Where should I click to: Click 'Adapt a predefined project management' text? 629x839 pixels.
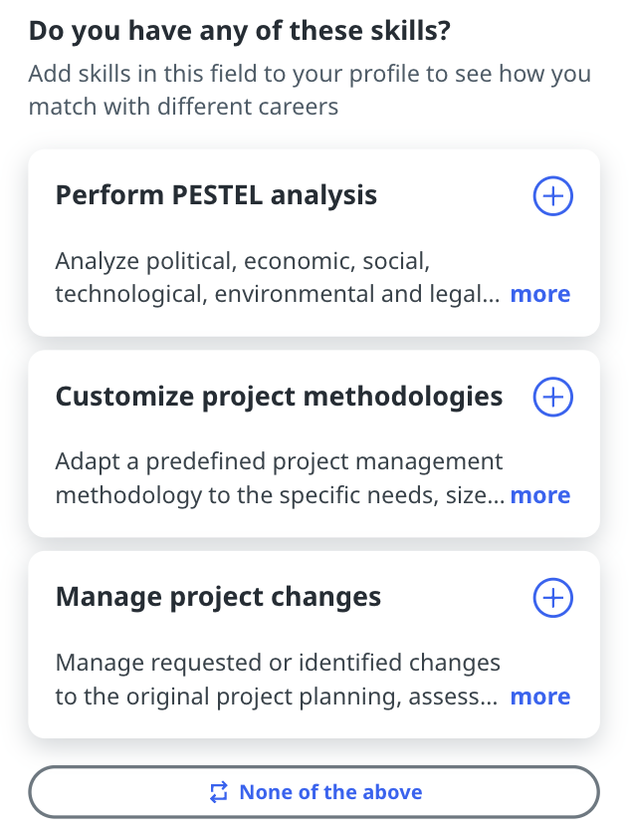(279, 462)
